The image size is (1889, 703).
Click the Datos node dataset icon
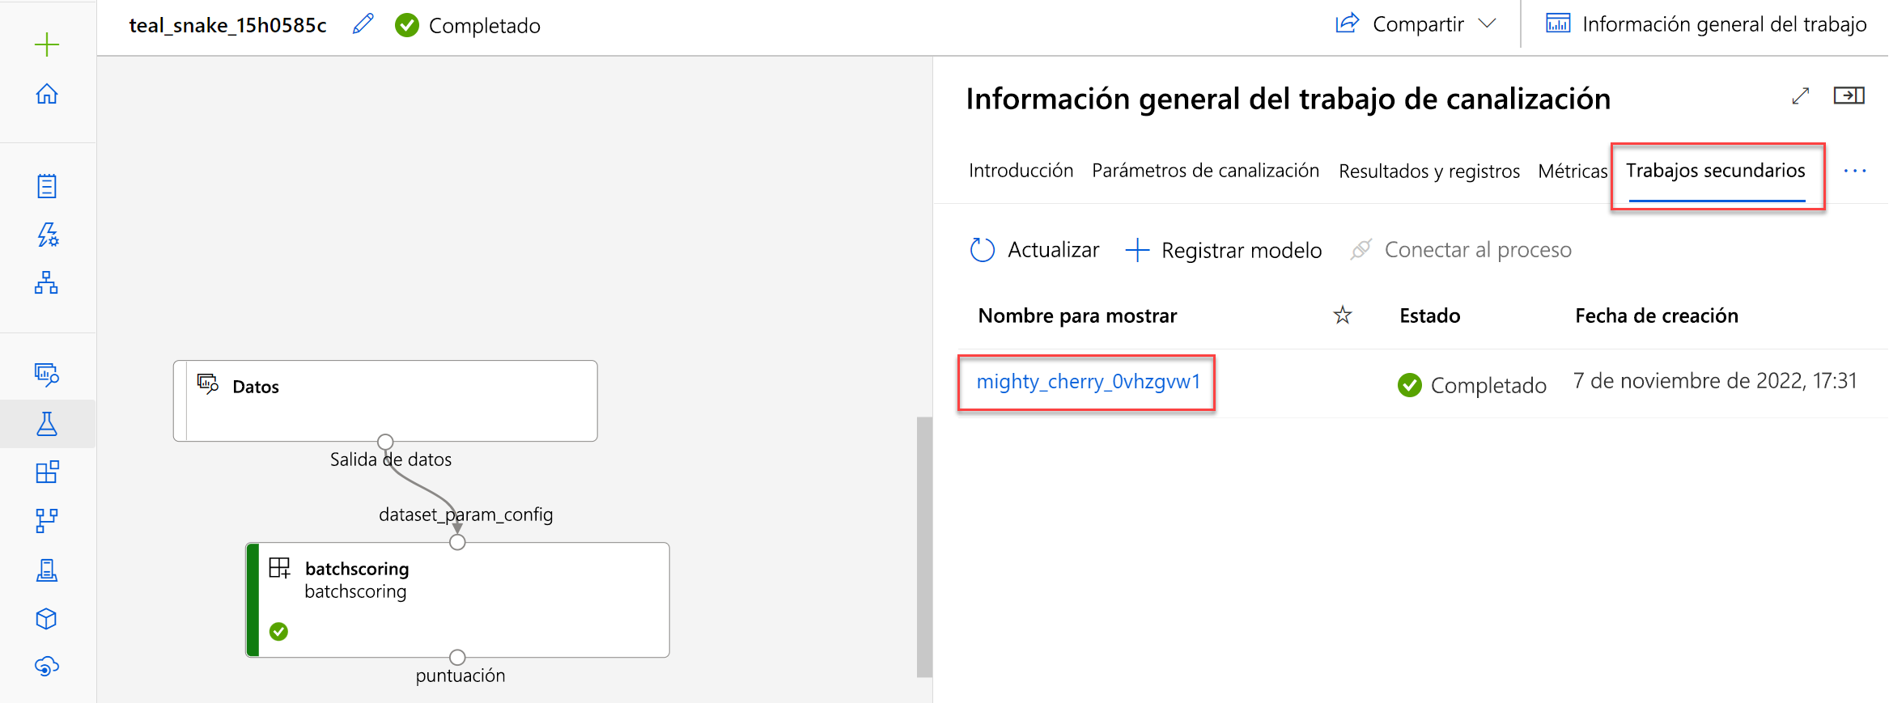pyautogui.click(x=208, y=383)
